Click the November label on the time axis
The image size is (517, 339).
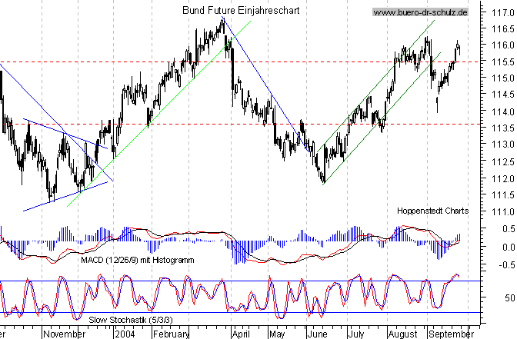(63, 334)
